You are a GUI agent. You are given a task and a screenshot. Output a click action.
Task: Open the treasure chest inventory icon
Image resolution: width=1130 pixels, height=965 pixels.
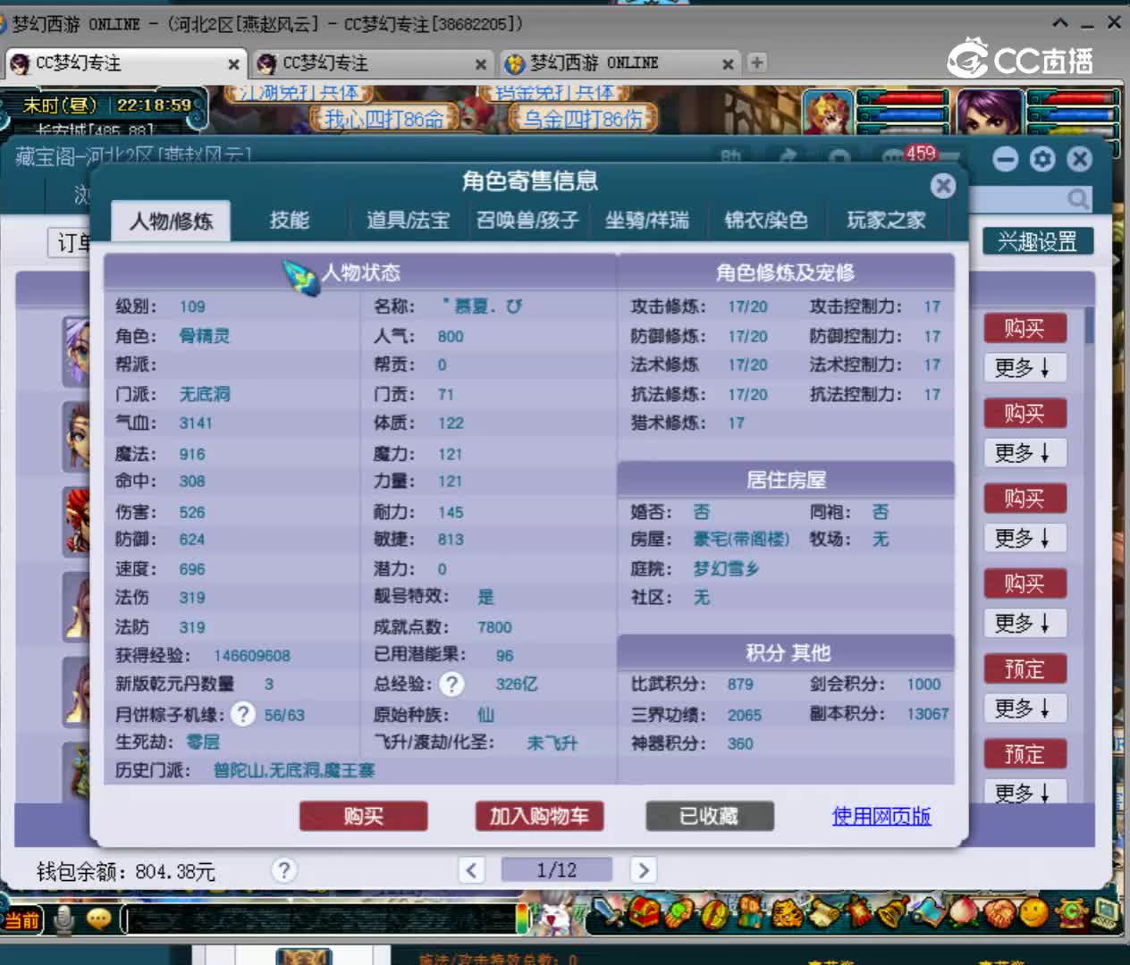pos(643,912)
